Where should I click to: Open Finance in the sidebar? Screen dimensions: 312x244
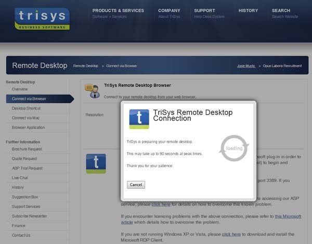tap(19, 225)
